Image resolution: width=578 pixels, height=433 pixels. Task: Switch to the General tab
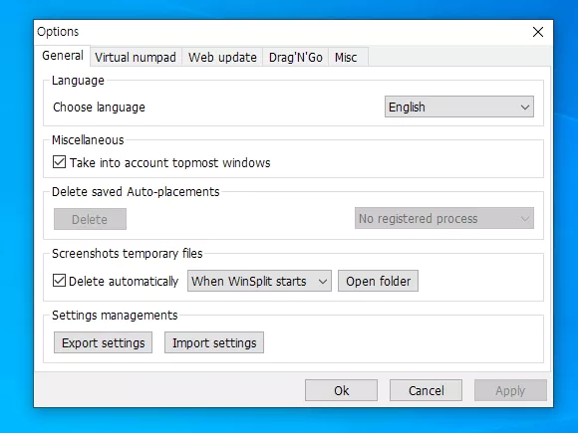point(63,56)
